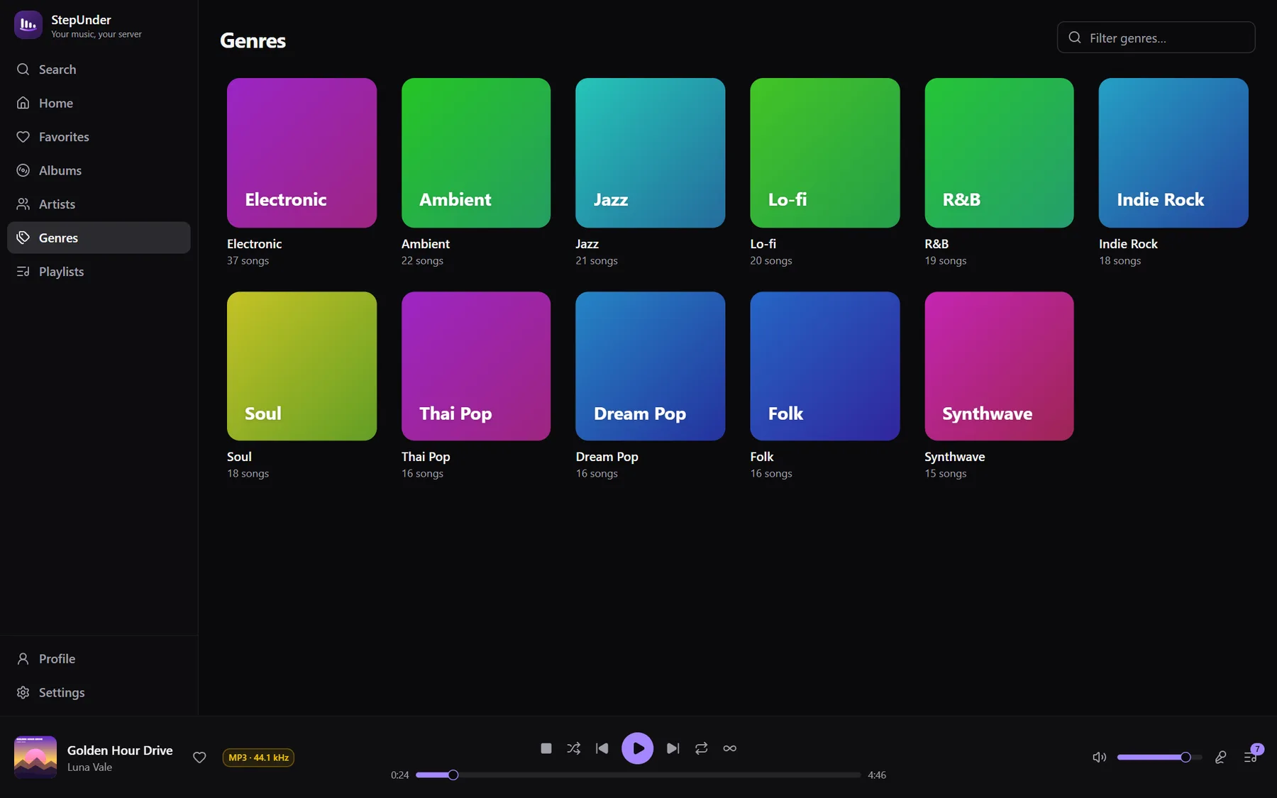
Task: Open the Indie Rock genre tile
Action: tap(1173, 153)
